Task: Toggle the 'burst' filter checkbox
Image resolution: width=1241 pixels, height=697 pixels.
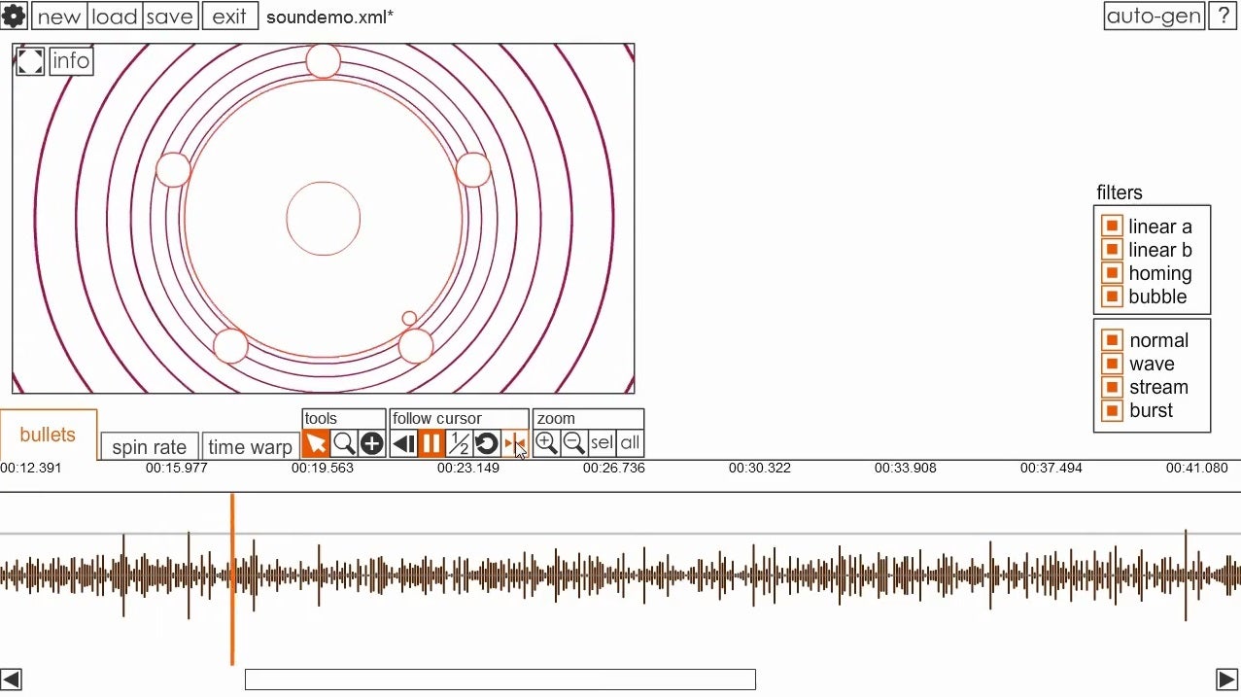Action: tap(1112, 410)
